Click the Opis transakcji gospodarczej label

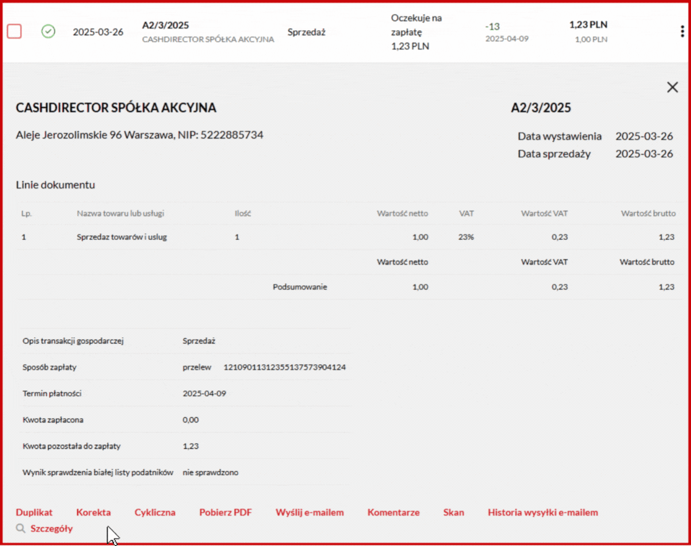coord(73,341)
